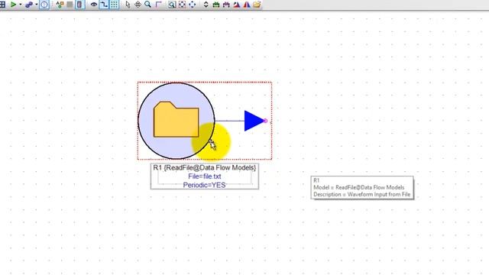Click the zoom window icon
This screenshot has width=489, height=275.
(x=172, y=5)
